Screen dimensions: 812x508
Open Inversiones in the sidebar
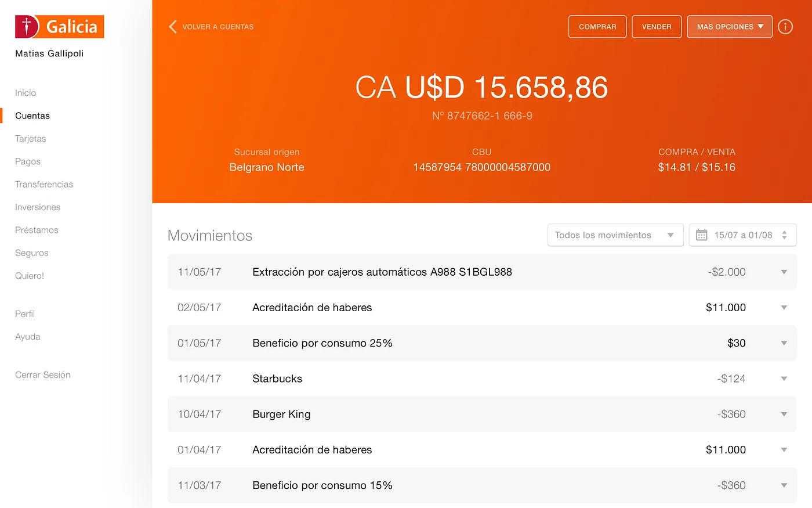tap(38, 207)
